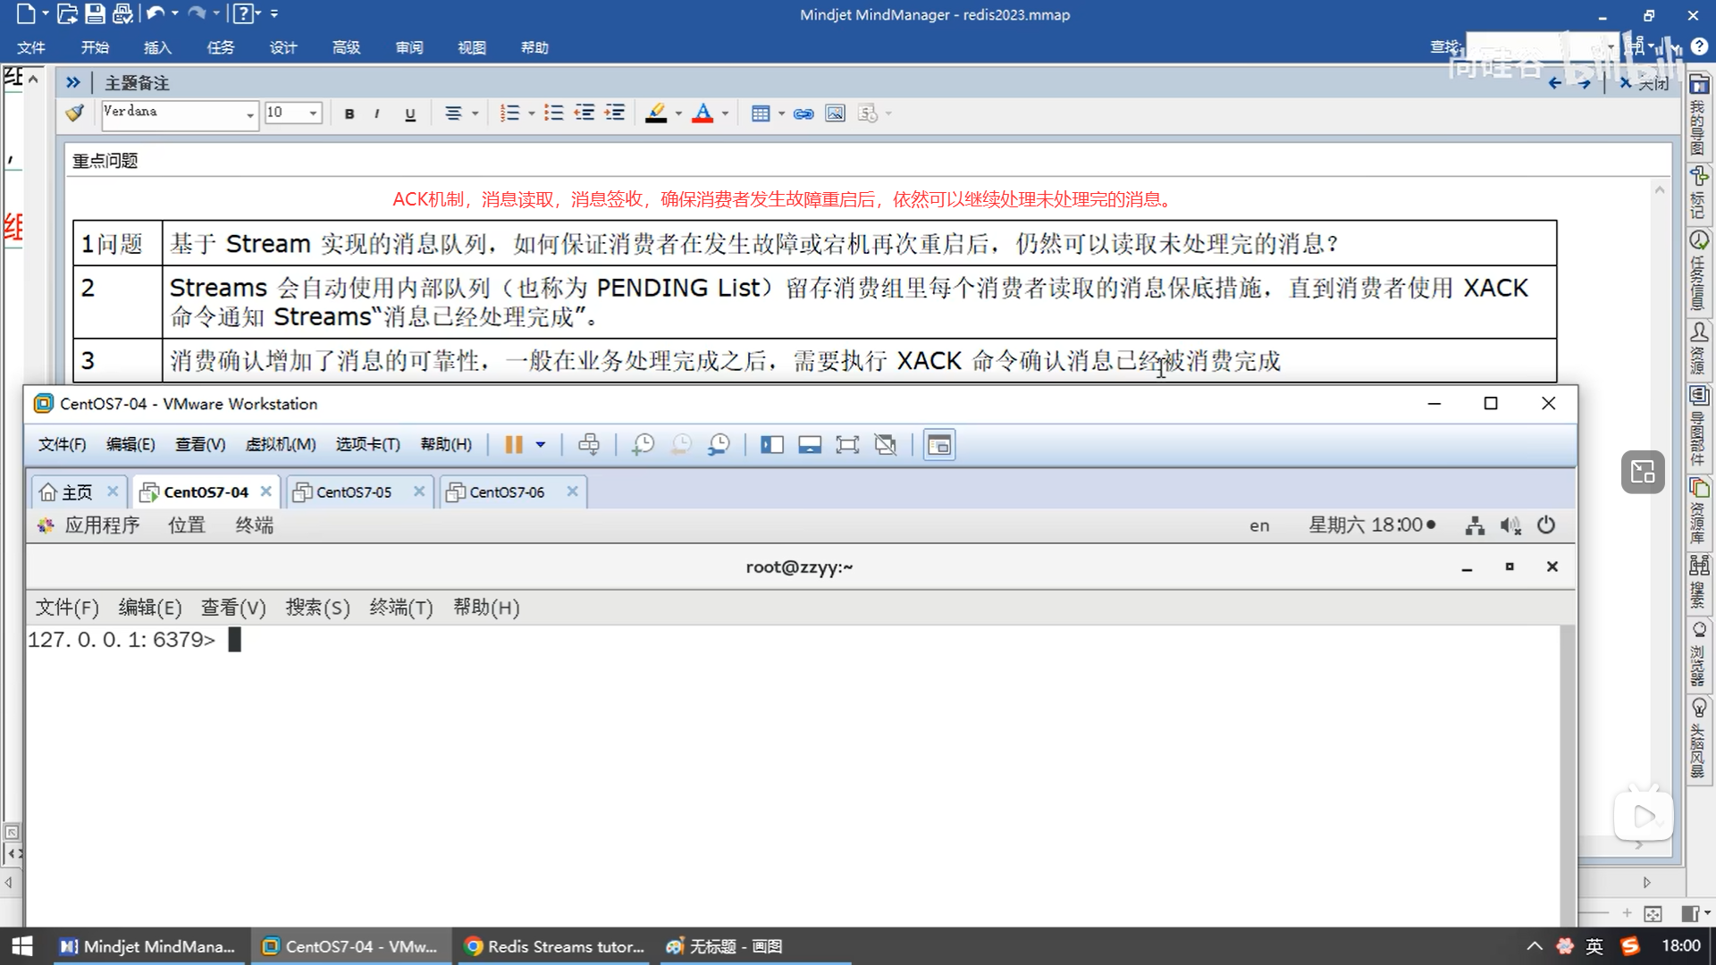This screenshot has height=965, width=1716.
Task: Open the Verdana font dropdown
Action: coord(249,114)
